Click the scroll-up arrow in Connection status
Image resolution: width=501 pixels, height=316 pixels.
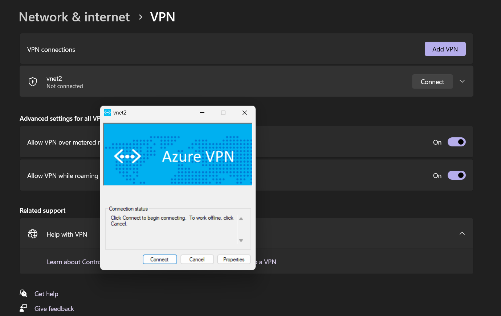pos(241,219)
